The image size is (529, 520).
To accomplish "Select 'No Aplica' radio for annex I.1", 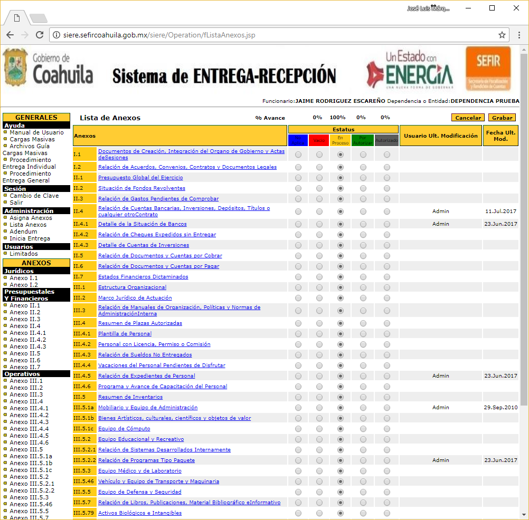I will 298,155.
